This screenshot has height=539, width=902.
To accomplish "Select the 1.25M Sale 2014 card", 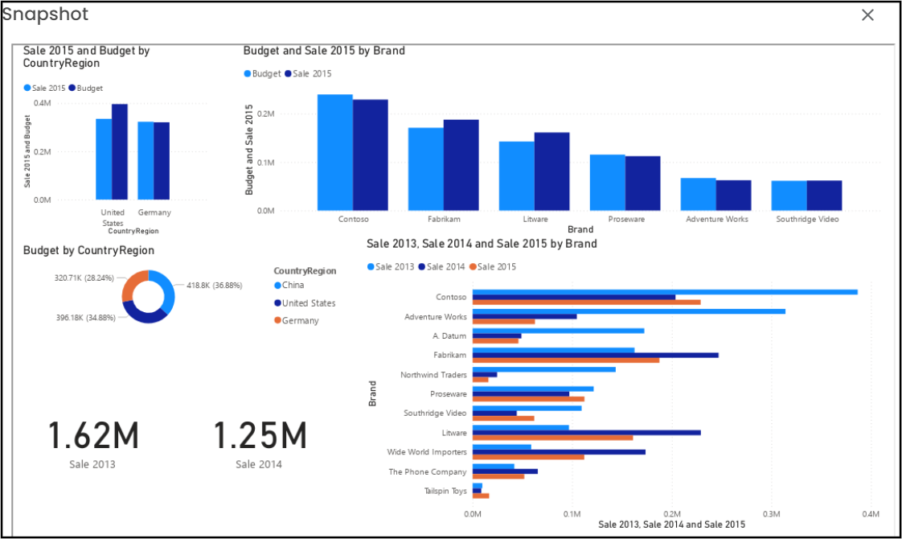I will coord(259,444).
